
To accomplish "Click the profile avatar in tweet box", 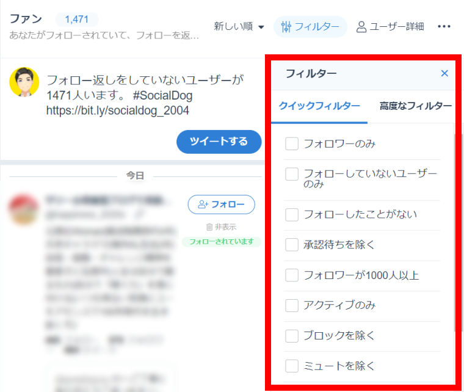I will pyautogui.click(x=24, y=82).
